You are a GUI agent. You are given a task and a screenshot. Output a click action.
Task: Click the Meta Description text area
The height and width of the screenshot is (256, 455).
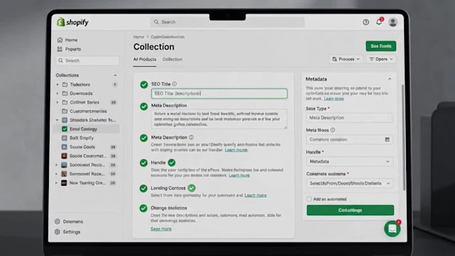pos(219,119)
